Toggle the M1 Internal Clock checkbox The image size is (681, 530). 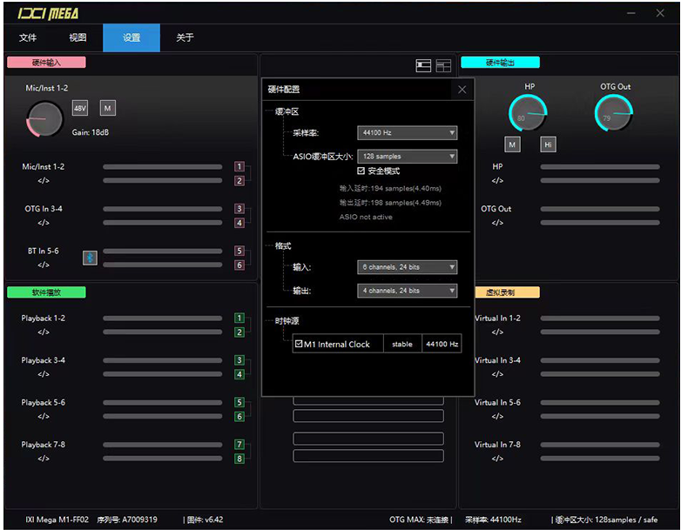click(x=299, y=344)
